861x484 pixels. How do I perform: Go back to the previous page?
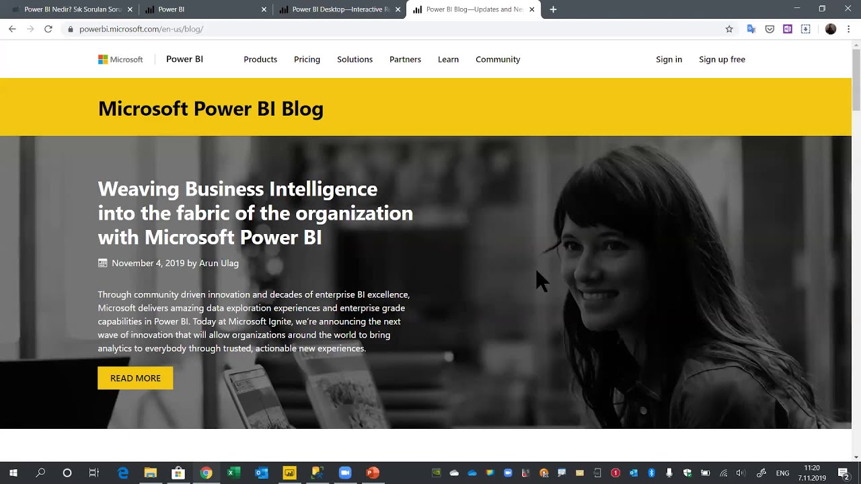[12, 29]
